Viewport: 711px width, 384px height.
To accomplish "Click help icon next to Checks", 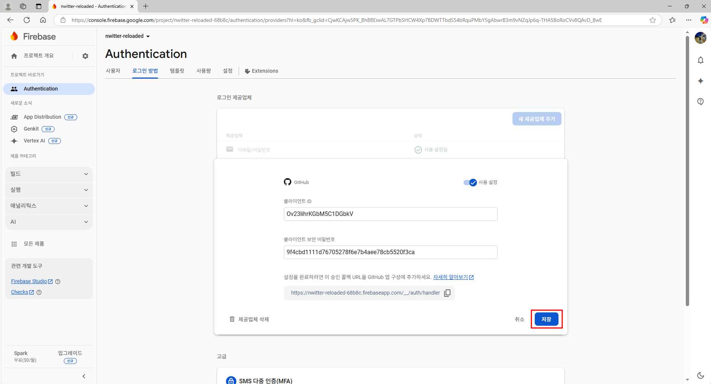I will coord(39,292).
